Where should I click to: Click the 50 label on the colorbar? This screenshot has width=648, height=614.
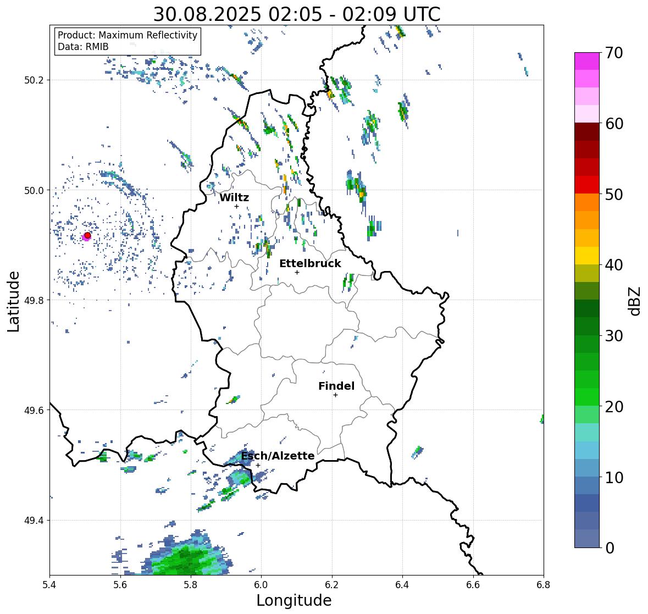614,194
